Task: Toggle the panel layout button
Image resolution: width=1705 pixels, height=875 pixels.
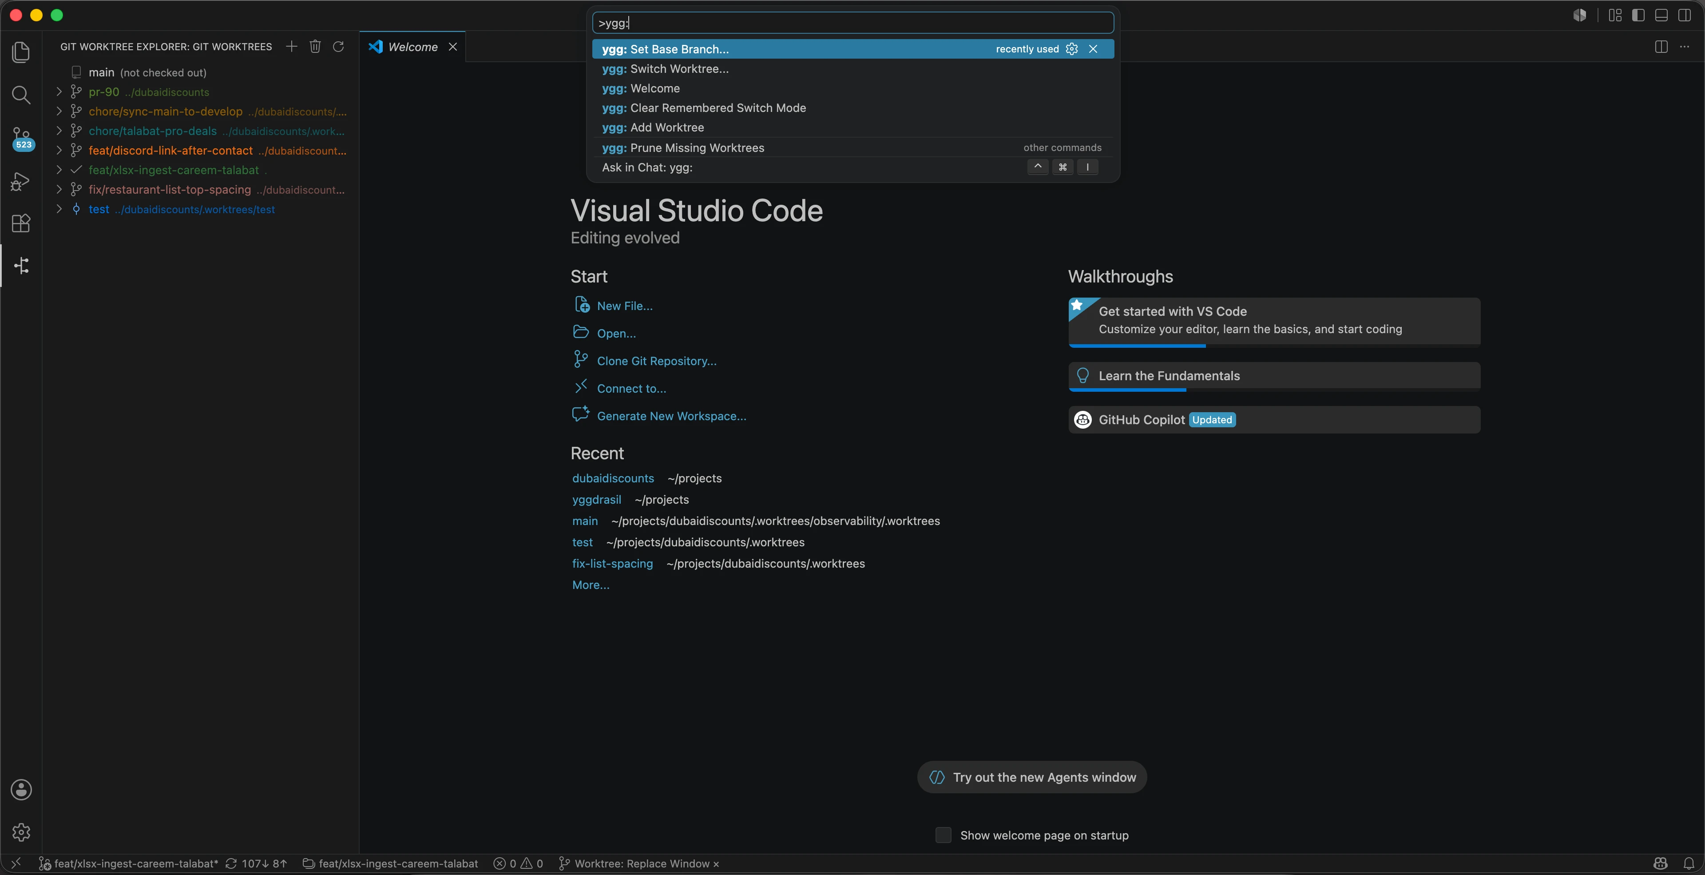Action: pyautogui.click(x=1661, y=15)
